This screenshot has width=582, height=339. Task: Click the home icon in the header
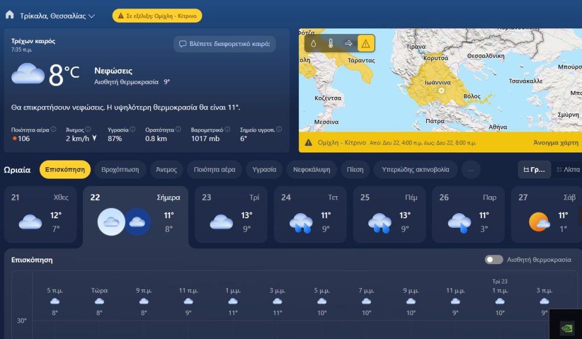(10, 15)
